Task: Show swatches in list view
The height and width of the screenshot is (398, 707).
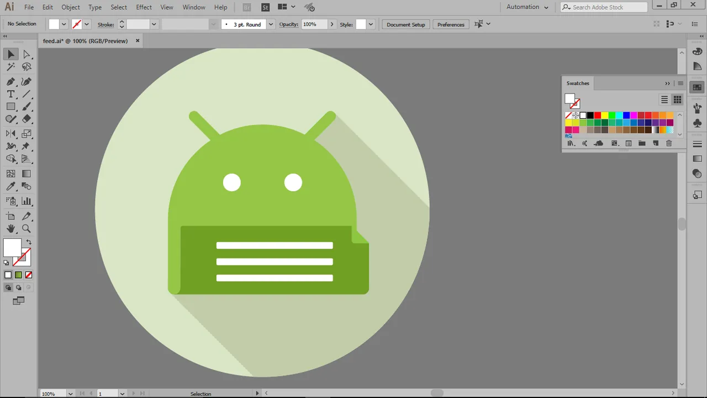Action: 664,99
